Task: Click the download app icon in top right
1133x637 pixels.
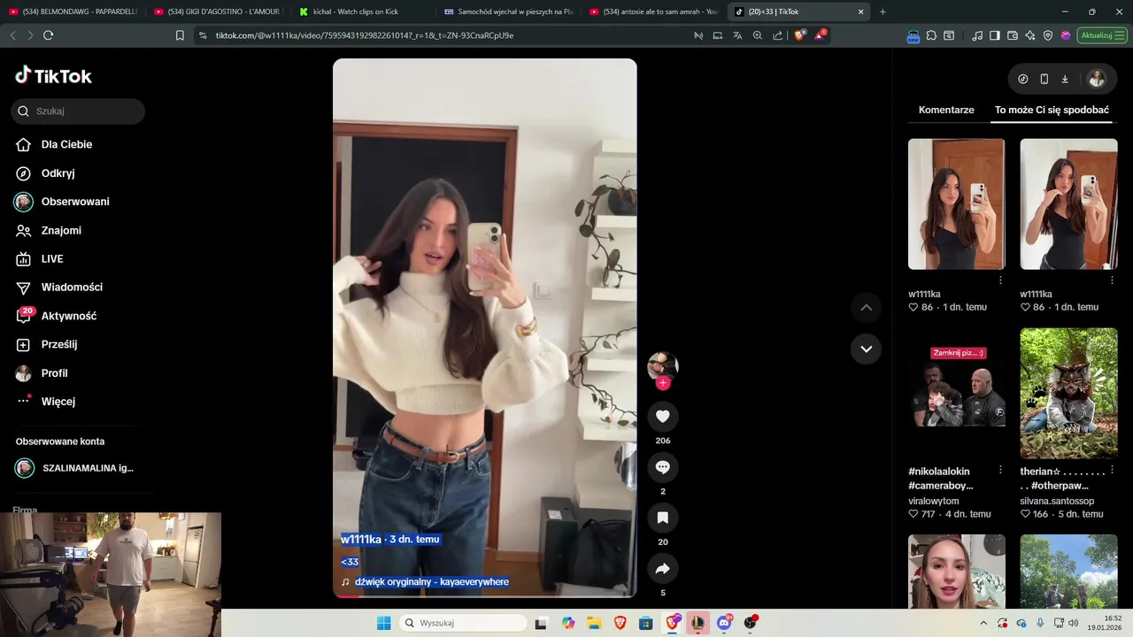Action: tap(1065, 79)
